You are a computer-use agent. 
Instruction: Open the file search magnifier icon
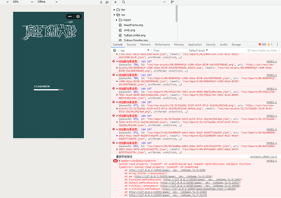(123, 2)
